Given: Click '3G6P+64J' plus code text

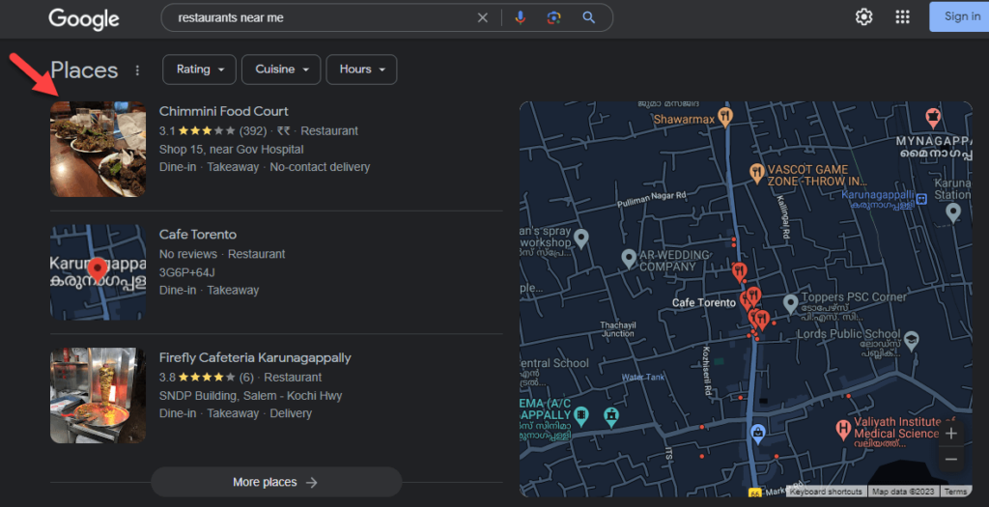Looking at the screenshot, I should click(186, 272).
